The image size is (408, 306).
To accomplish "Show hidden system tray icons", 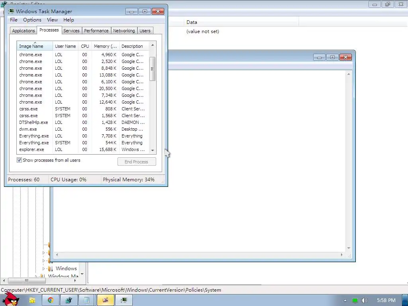I will 345,300.
